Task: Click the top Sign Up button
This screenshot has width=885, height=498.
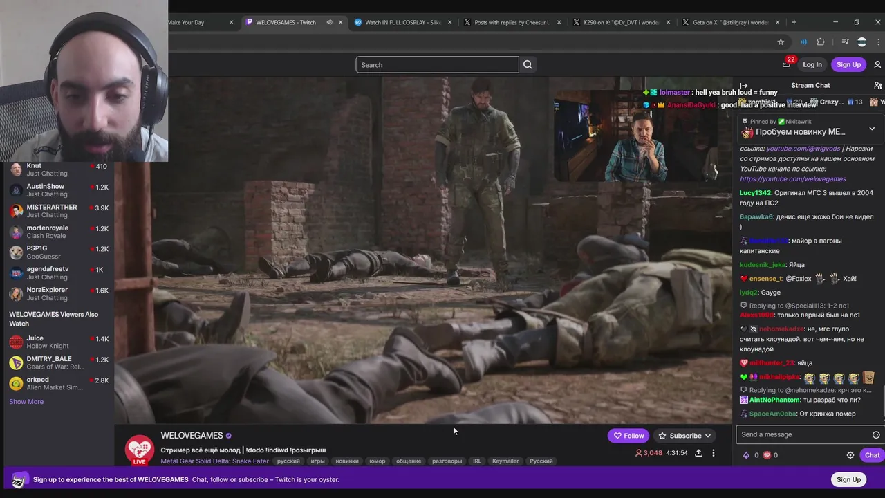Action: click(848, 64)
